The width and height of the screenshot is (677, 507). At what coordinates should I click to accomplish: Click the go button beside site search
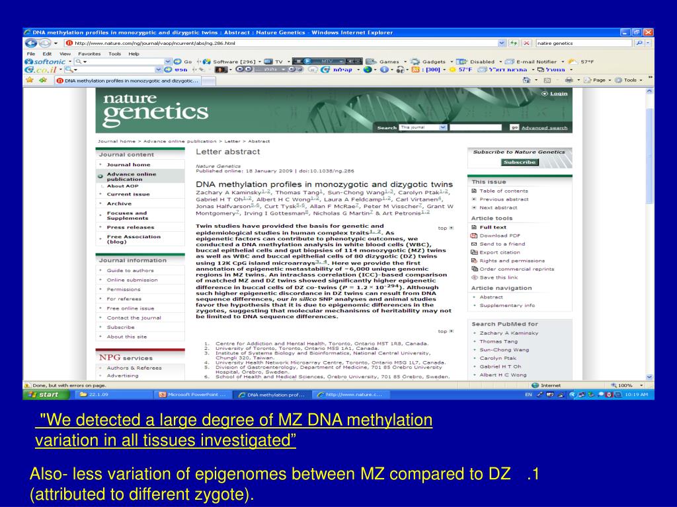[x=514, y=127]
